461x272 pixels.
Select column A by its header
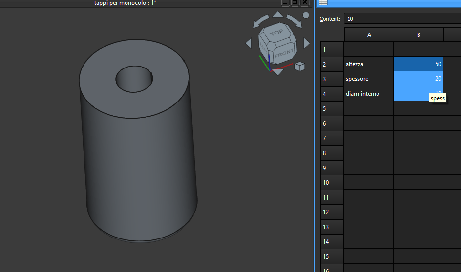(369, 34)
